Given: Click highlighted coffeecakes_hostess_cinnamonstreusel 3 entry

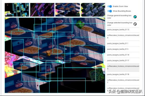Looking at the screenshot, I should click(123, 67).
